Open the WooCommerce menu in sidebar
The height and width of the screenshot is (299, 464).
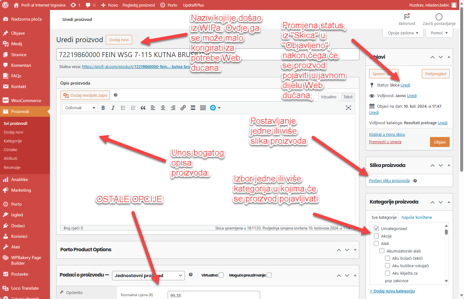pyautogui.click(x=26, y=100)
